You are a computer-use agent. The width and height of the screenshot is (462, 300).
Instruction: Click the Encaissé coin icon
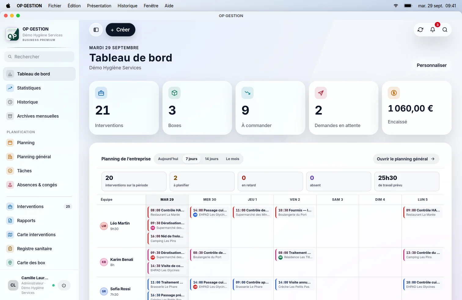click(394, 93)
